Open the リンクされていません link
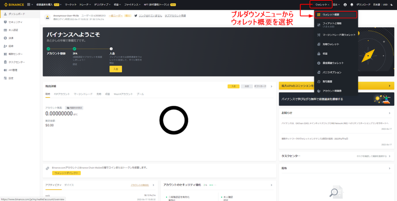This screenshot has width=397, height=201. tap(150, 15)
